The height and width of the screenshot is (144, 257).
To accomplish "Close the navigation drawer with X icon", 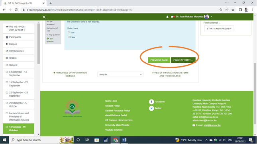I will point(44,17).
